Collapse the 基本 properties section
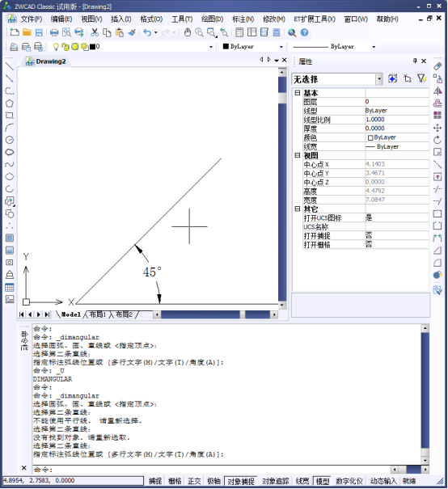 [x=298, y=93]
